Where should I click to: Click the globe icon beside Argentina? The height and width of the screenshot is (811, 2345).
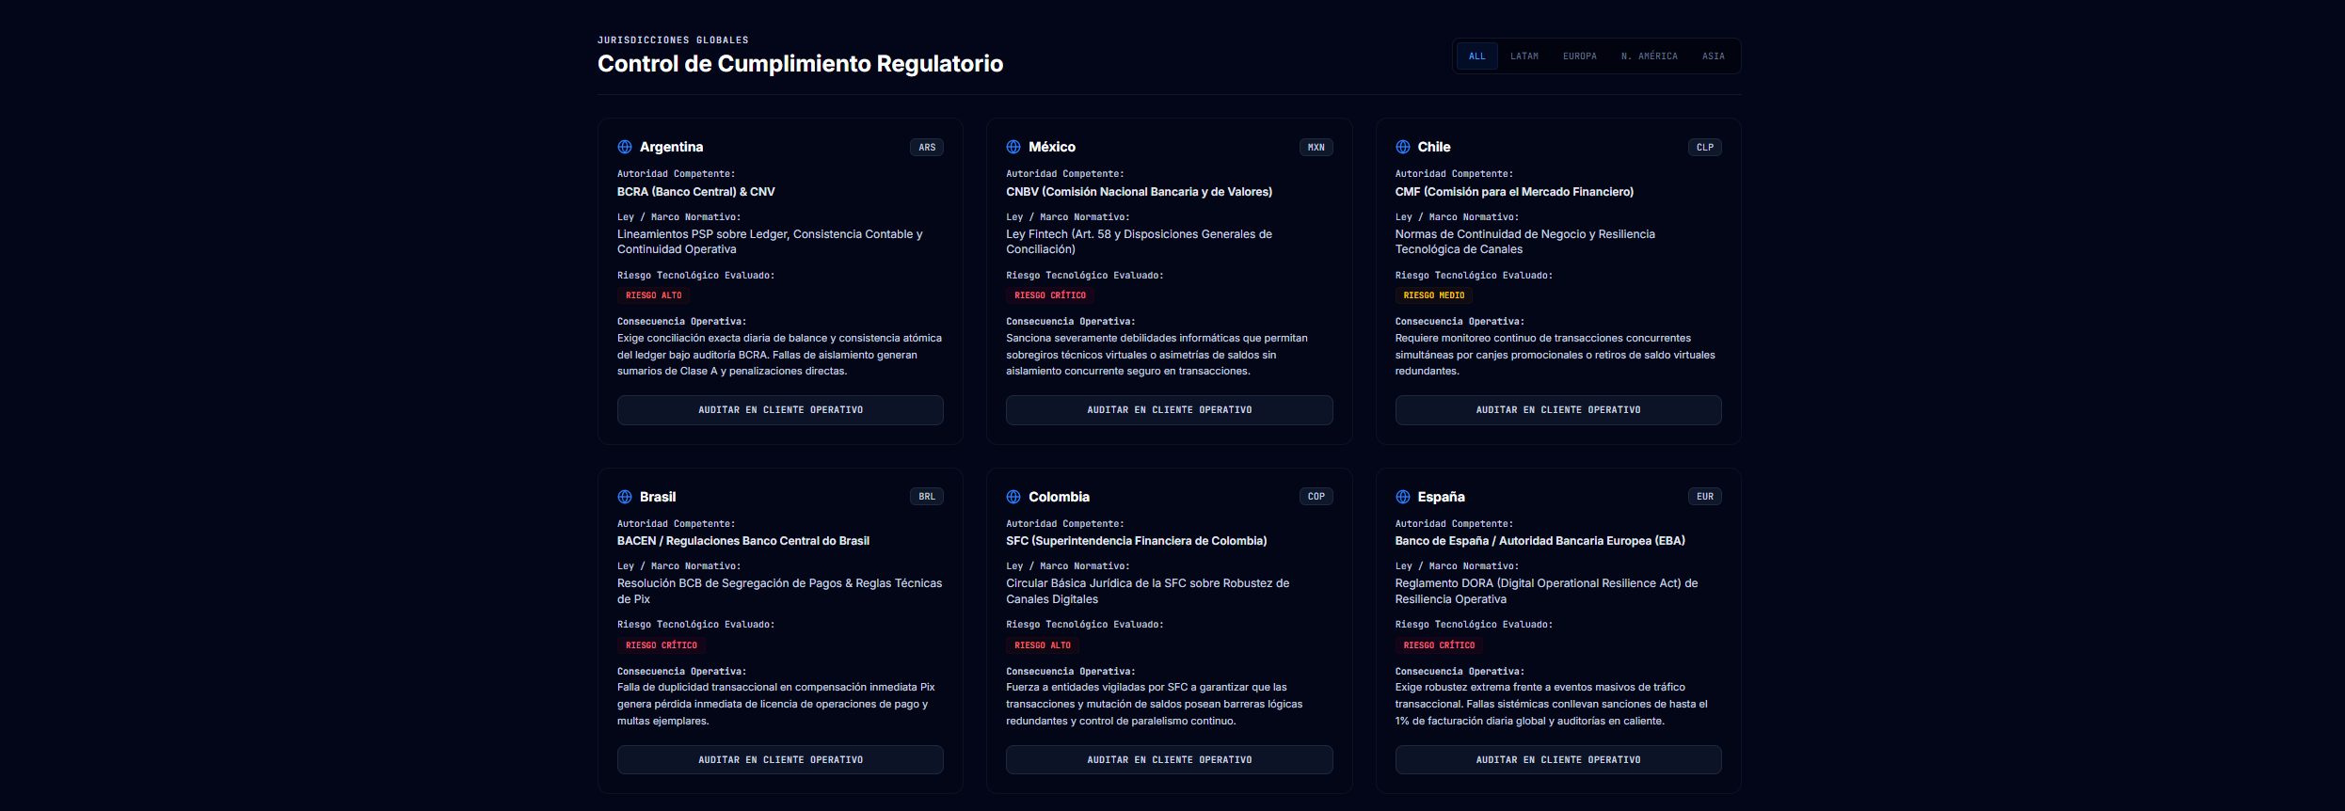click(x=625, y=147)
